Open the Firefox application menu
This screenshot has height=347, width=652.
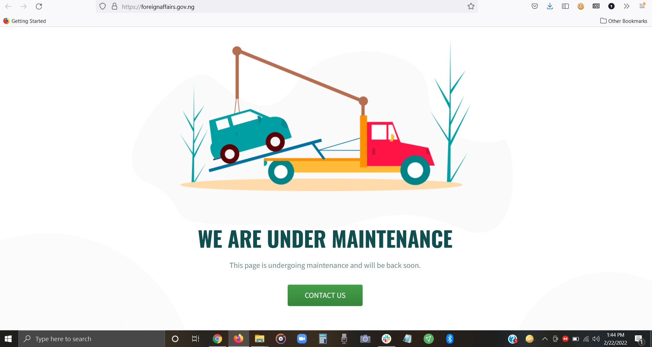[642, 5]
